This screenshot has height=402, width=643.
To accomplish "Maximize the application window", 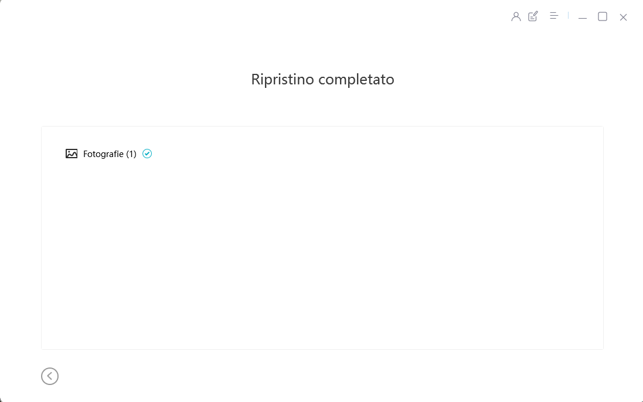I will click(x=602, y=16).
